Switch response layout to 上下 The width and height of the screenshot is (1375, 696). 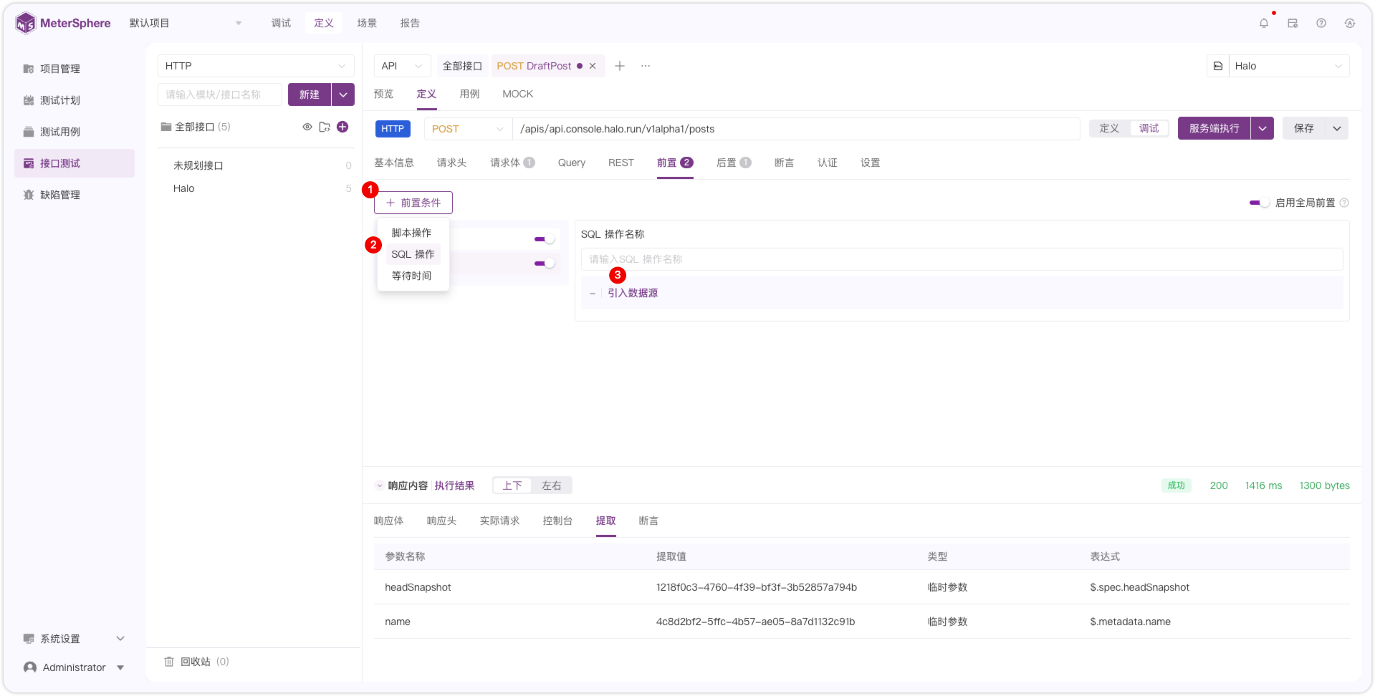tap(512, 485)
